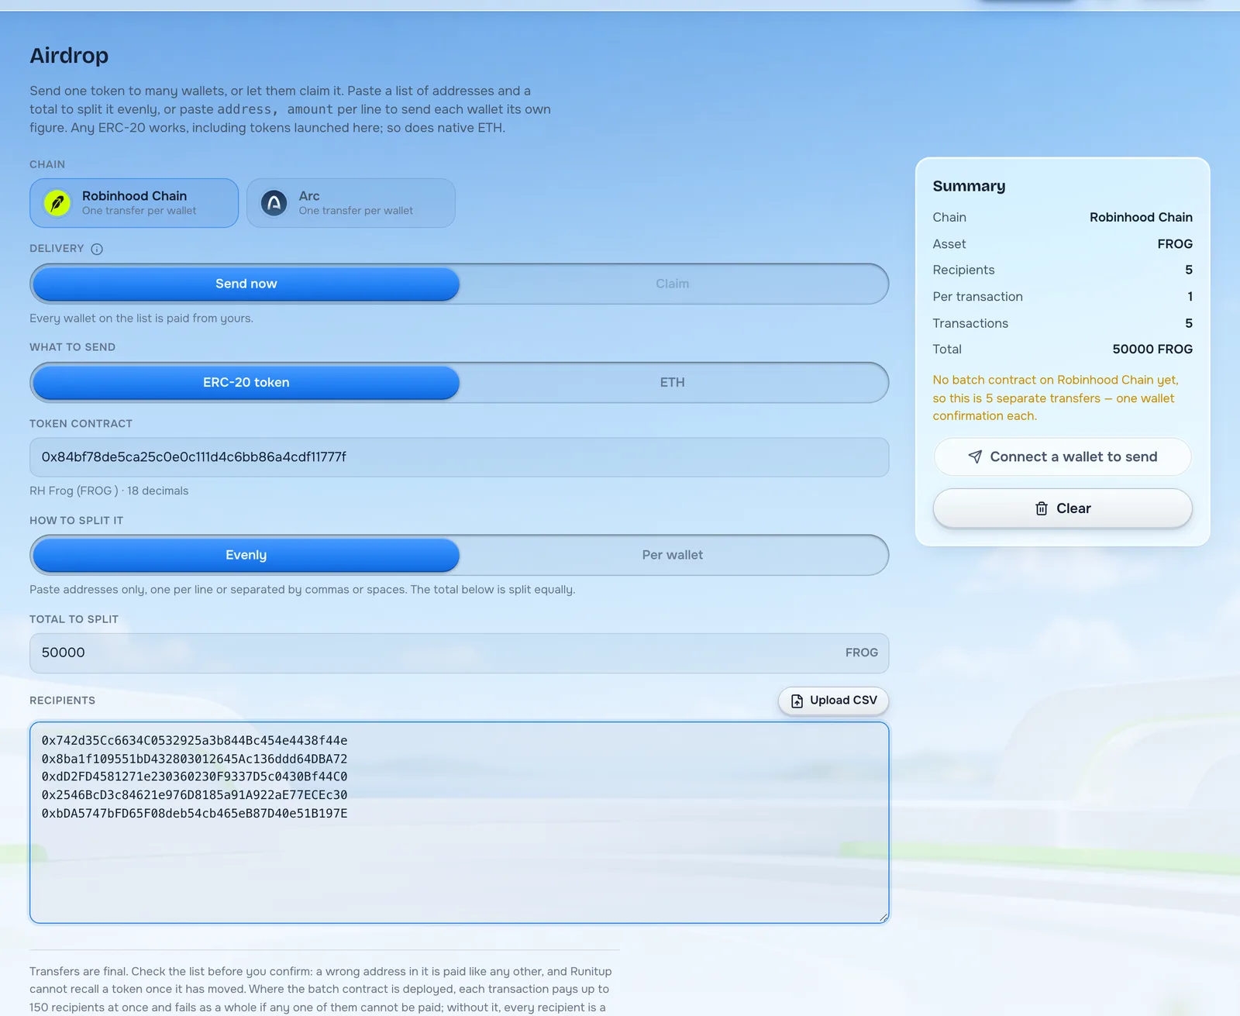The height and width of the screenshot is (1016, 1240).
Task: Select the address 0x2546BcD3c84621e976D8185a91A922aE77ECEc30
Action: (195, 795)
